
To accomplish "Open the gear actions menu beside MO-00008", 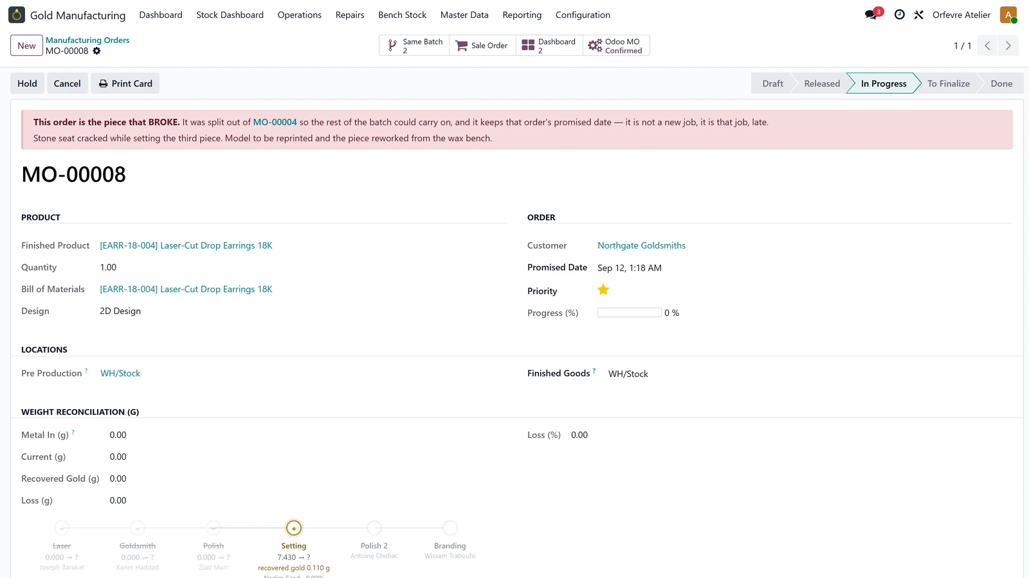I will pos(96,51).
